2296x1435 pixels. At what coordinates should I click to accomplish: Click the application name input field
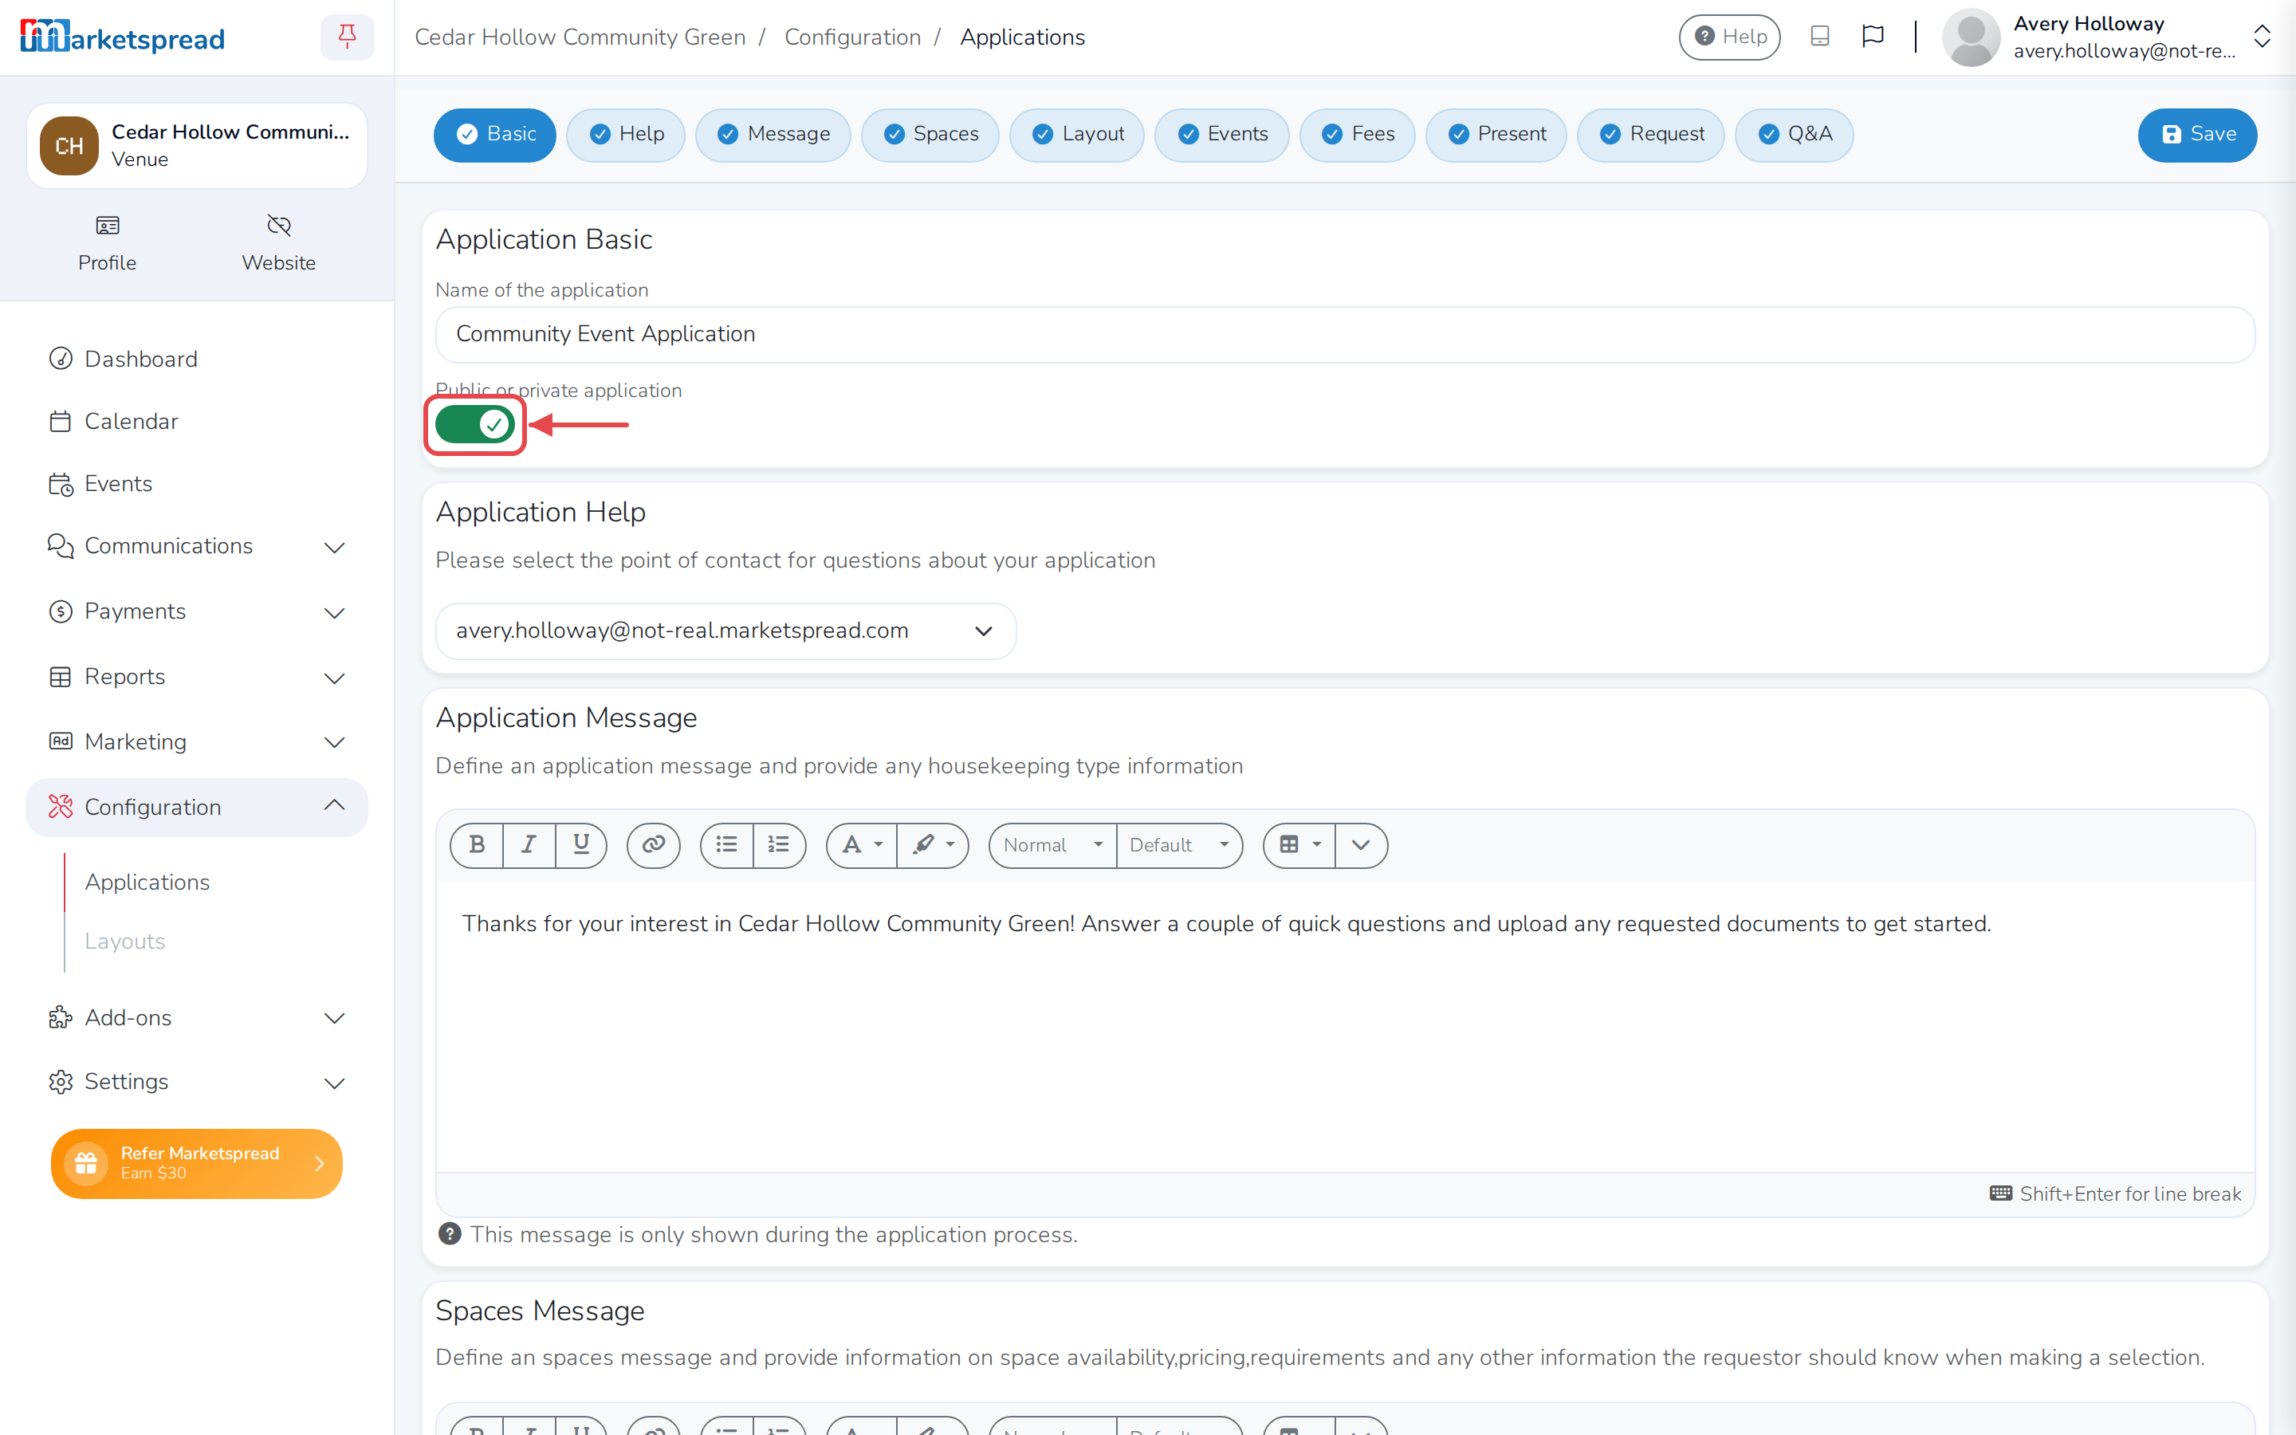pos(1344,334)
